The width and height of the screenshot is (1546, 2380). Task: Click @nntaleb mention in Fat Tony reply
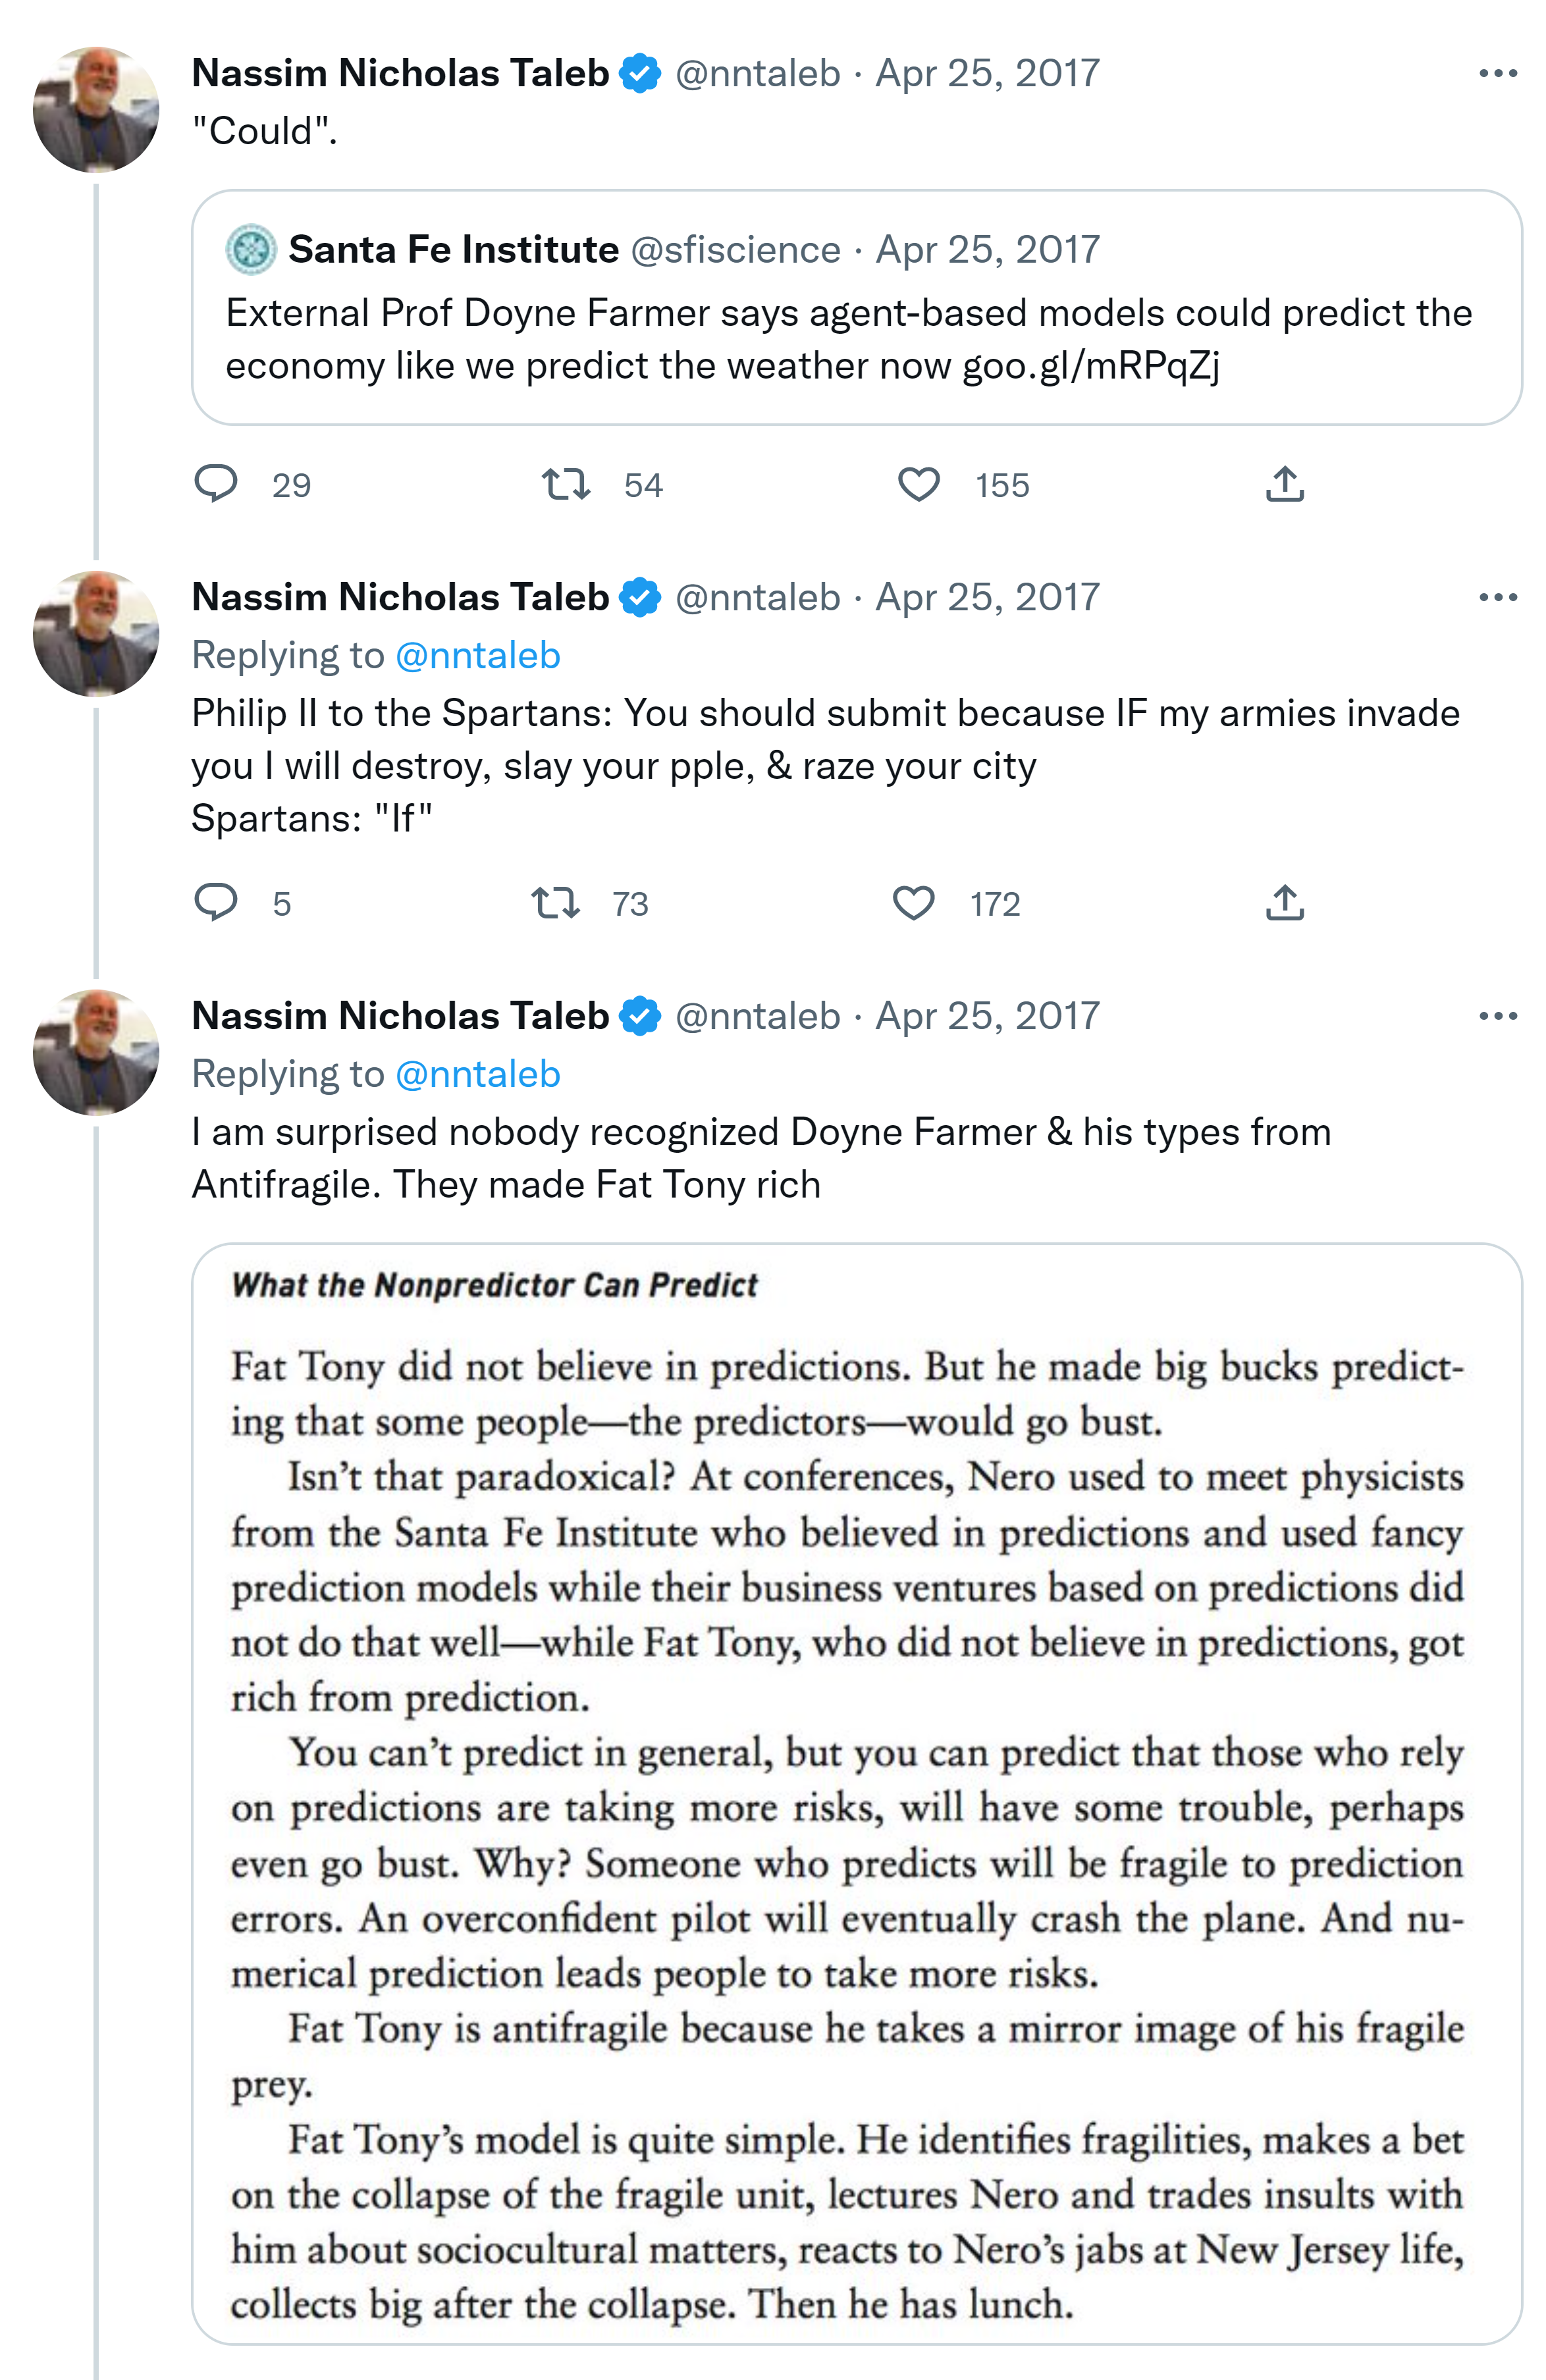pyautogui.click(x=478, y=1074)
